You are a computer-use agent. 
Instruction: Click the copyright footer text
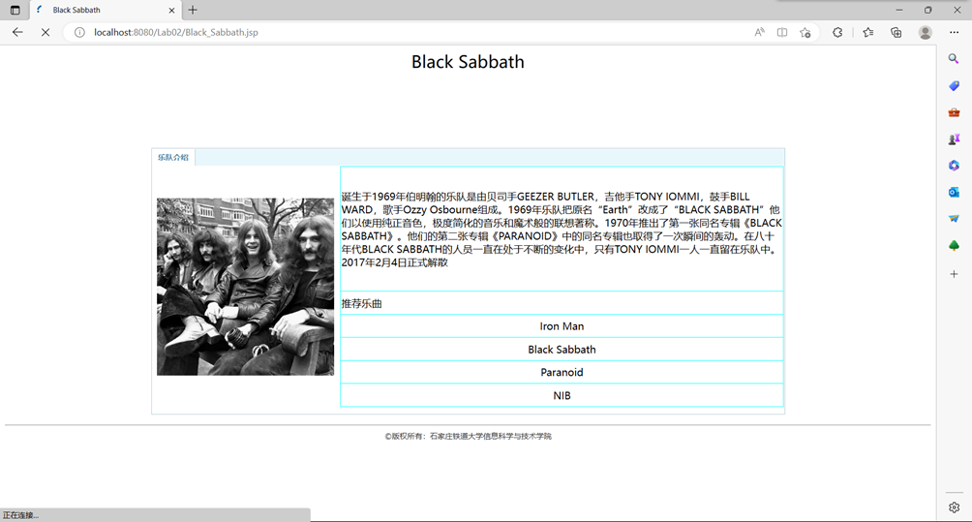pos(468,437)
